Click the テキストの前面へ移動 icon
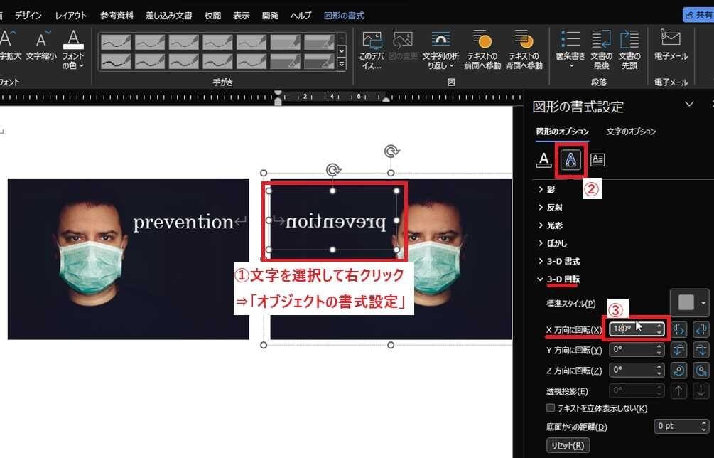The width and height of the screenshot is (714, 458). pos(482,41)
